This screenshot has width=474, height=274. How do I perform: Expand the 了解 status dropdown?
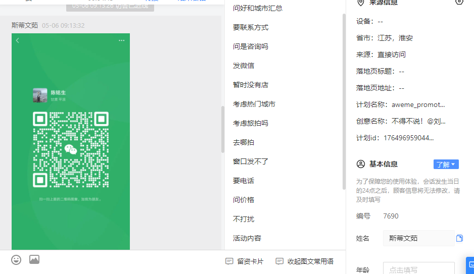[446, 165]
